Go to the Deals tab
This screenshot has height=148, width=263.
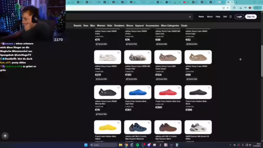pyautogui.click(x=184, y=25)
